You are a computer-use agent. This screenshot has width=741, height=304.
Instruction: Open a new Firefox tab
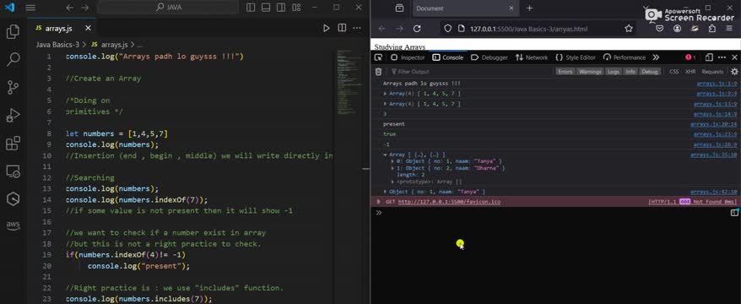[x=529, y=8]
